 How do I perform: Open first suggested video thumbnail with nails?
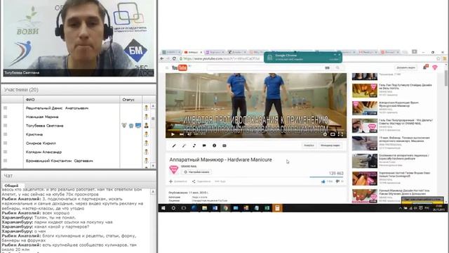pyautogui.click(x=365, y=91)
